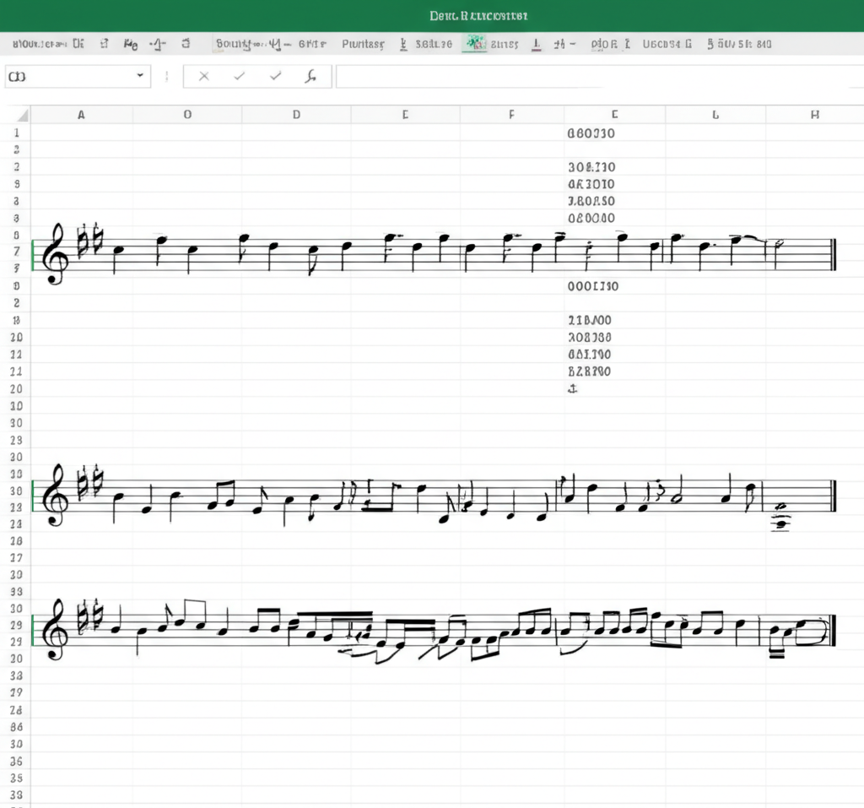Click the treble clef on the bottom staff
This screenshot has width=864, height=808.
57,629
